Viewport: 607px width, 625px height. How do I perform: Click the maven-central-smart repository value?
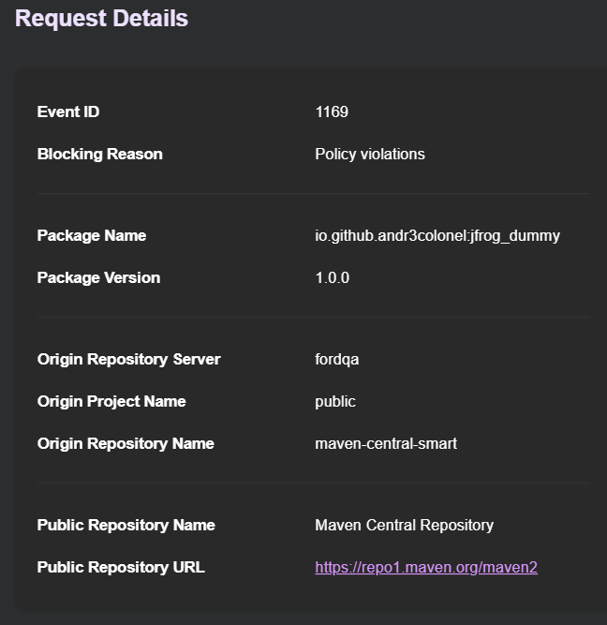coord(386,443)
